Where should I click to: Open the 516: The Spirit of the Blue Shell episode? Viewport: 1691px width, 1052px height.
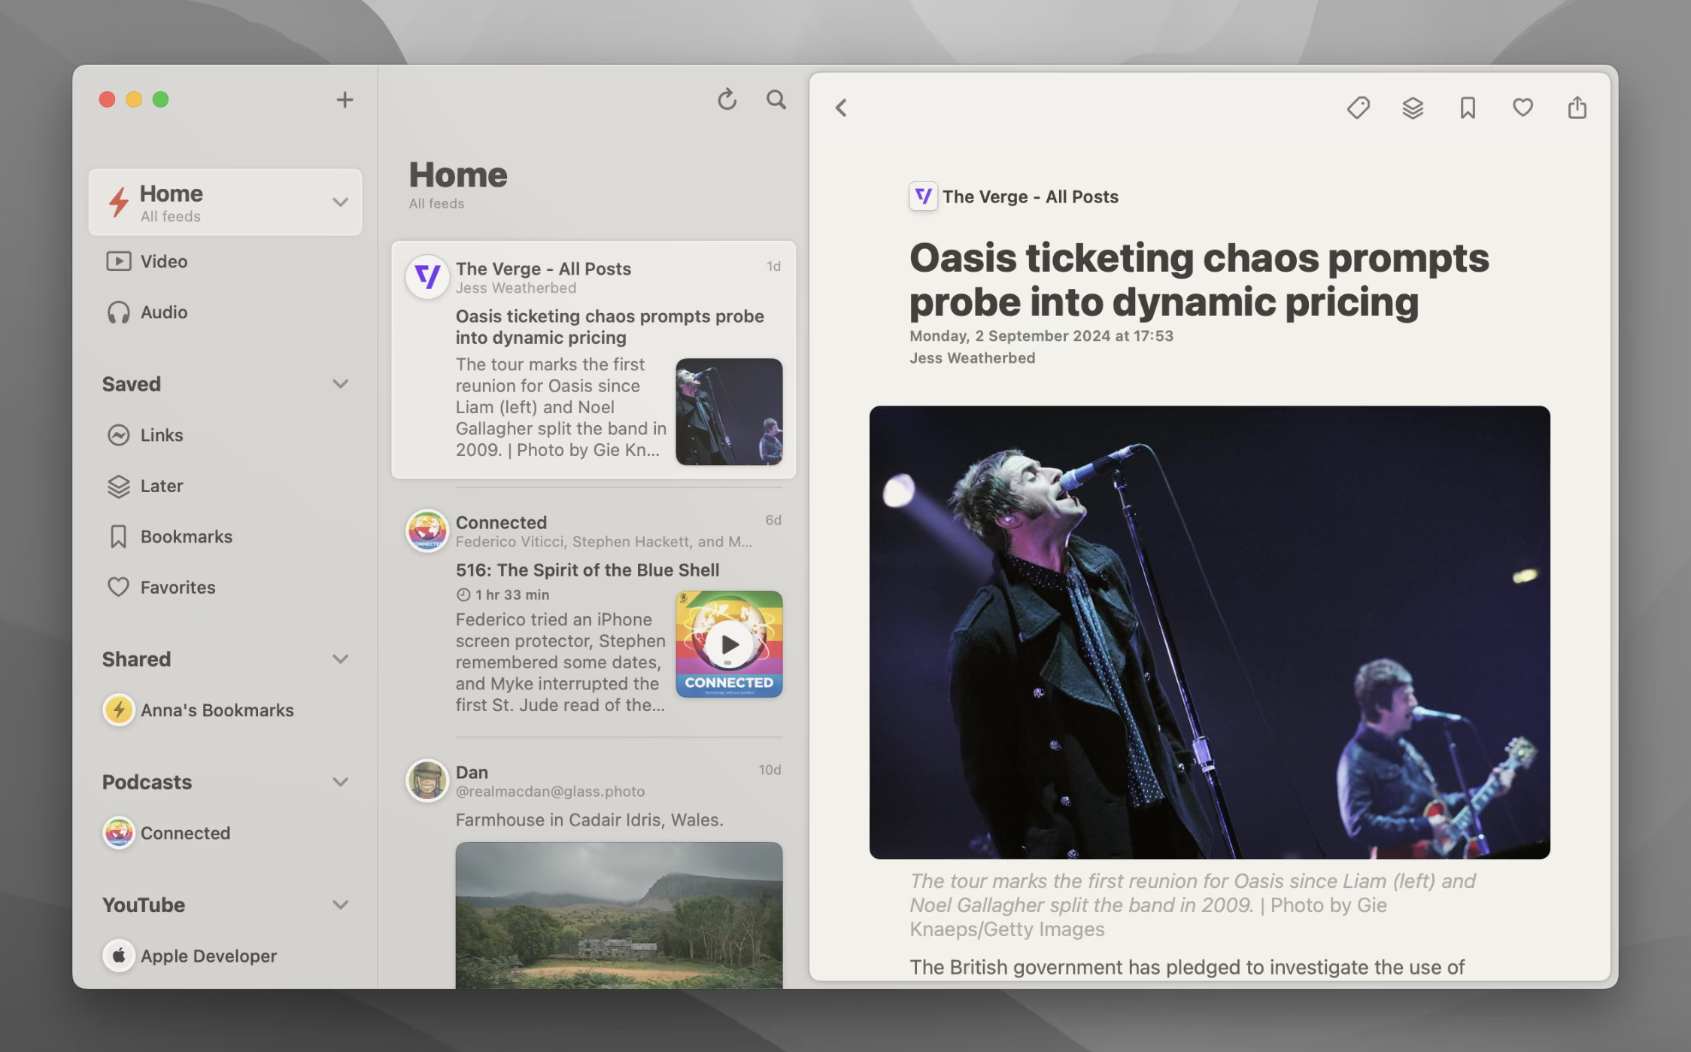click(x=587, y=570)
